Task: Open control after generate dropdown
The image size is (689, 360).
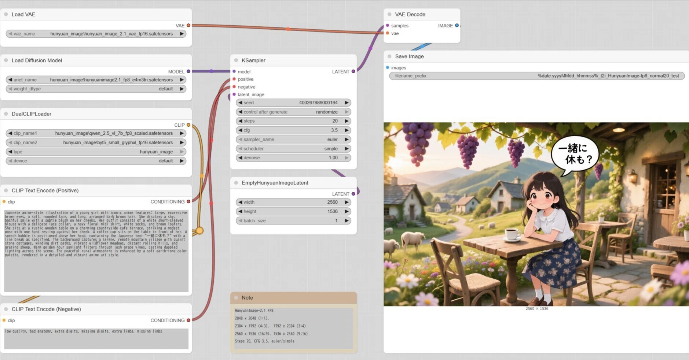Action: (x=293, y=112)
